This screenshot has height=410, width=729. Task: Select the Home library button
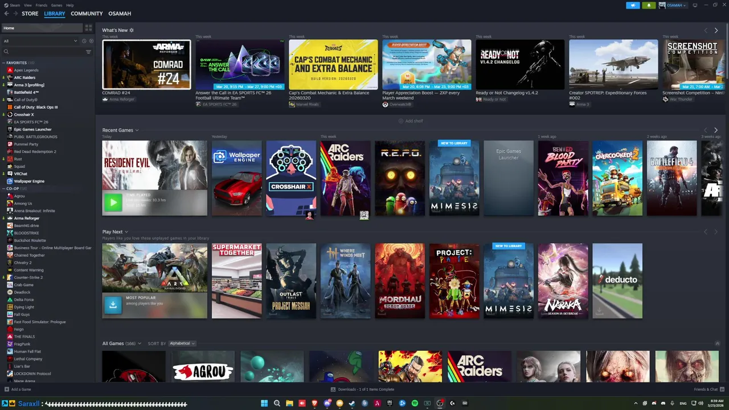tap(42, 28)
